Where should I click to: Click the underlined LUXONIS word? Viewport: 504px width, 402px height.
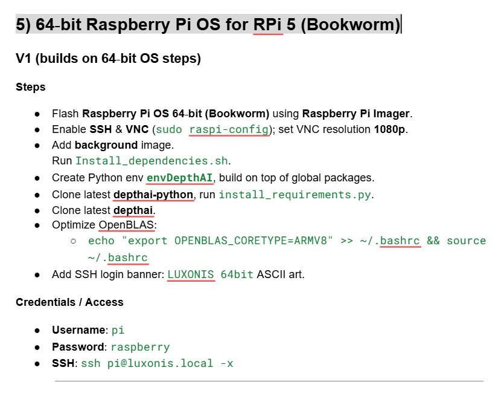tap(191, 274)
